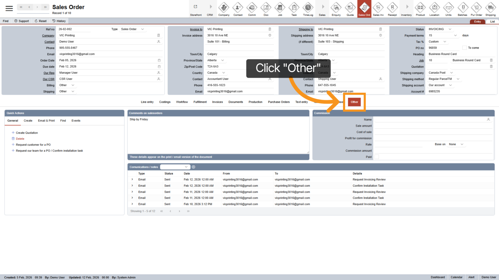Open the hamburger main menu
Screen dimensions: 499x280
9,8
